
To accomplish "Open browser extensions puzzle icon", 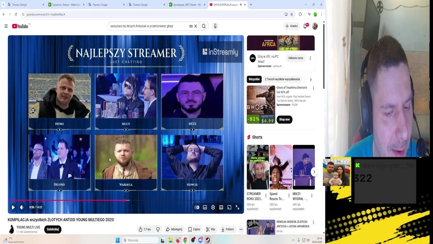I will tap(300, 14).
